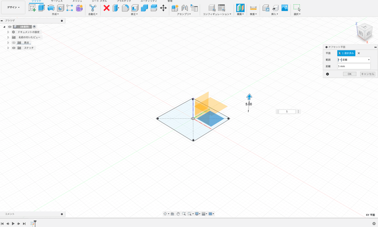Click the timeline go-to-end button
378x227 pixels.
tap(24, 224)
